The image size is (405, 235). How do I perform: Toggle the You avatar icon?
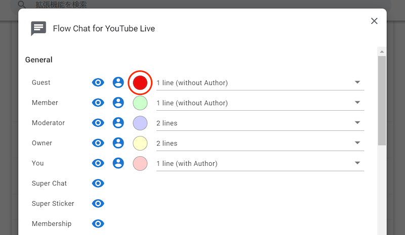(x=118, y=163)
